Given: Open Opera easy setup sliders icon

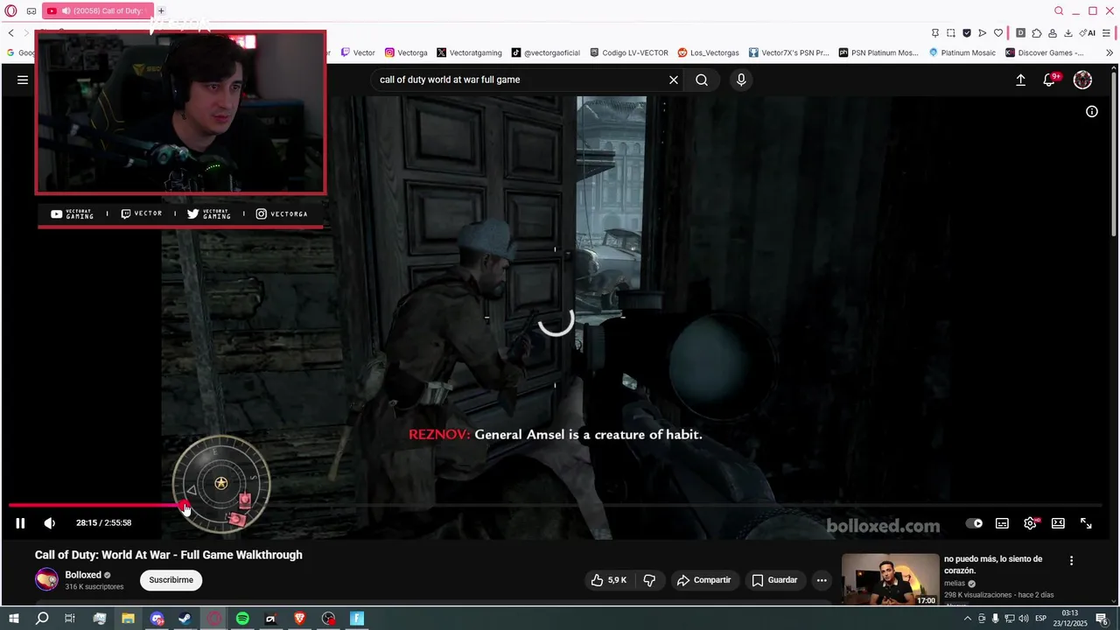Looking at the screenshot, I should click(x=1107, y=33).
